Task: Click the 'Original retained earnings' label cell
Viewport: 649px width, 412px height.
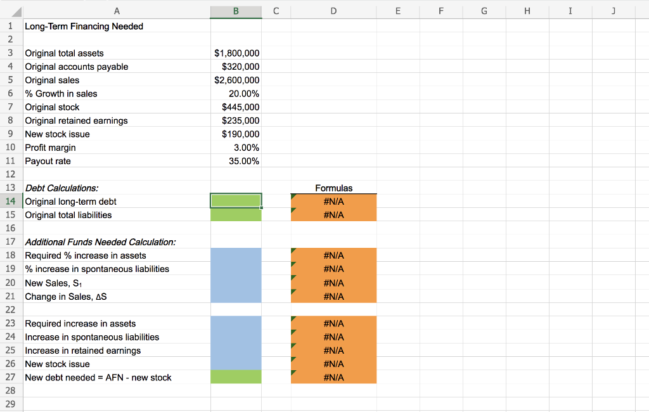Action: [x=117, y=120]
